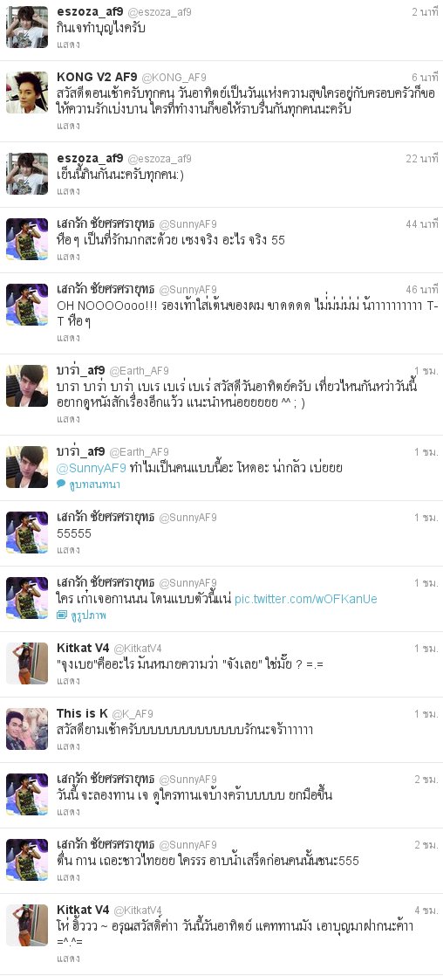The width and height of the screenshot is (443, 976).
Task: Expand the "OH NOOOOooo!!!" tweet with "แสดง"
Action: (68, 338)
